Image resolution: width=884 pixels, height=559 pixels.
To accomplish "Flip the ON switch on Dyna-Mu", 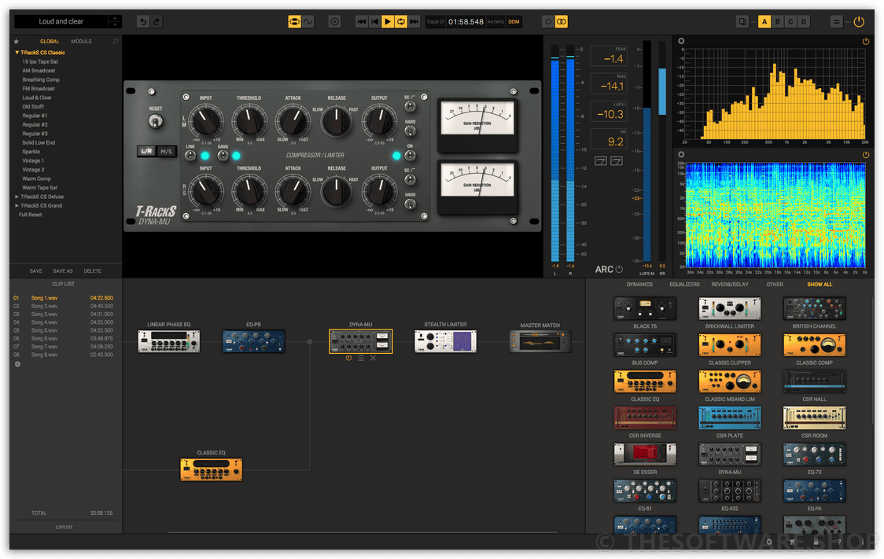I will (410, 155).
